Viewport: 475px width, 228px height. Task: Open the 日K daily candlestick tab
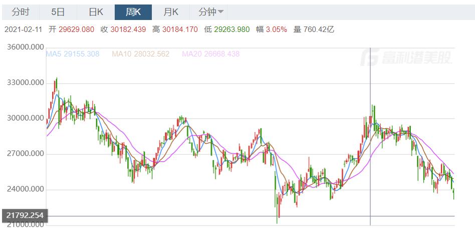coord(95,11)
